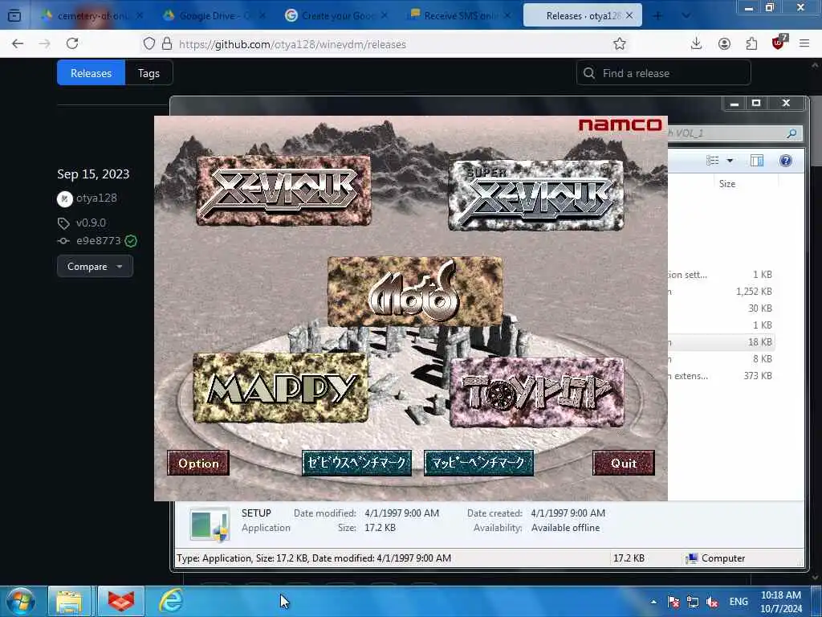Run the Xevious benchmark button
822x617 pixels.
[356, 463]
